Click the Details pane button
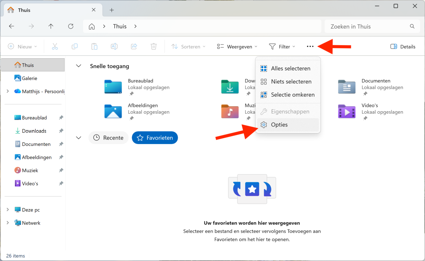Viewport: 425px width, 261px height. [x=403, y=47]
